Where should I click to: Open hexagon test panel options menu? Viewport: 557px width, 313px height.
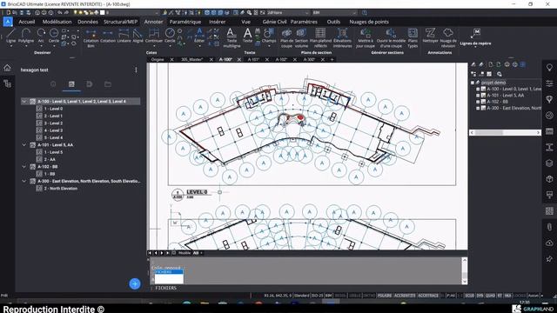click(x=136, y=70)
